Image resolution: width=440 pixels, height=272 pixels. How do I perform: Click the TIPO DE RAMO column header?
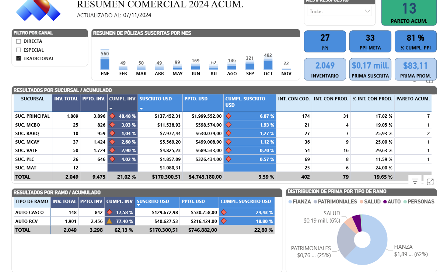click(32, 202)
